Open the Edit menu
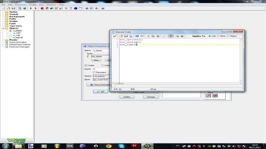Viewport: 266px width, 149px height. click(x=10, y=5)
